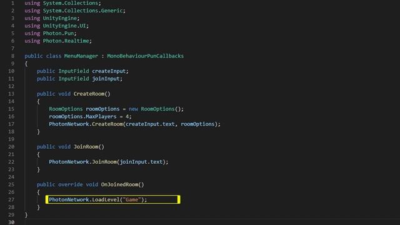This screenshot has height=225, width=400.
Task: Click line number 17 in the gutter
Action: 11,124
